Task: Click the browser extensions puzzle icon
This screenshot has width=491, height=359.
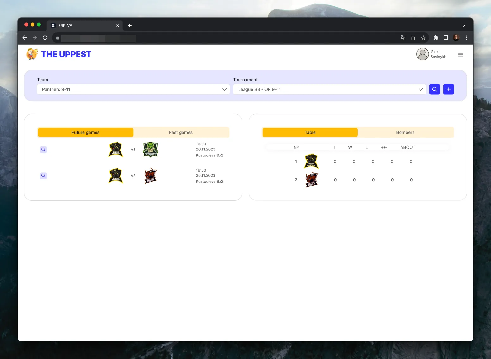Action: pos(436,38)
